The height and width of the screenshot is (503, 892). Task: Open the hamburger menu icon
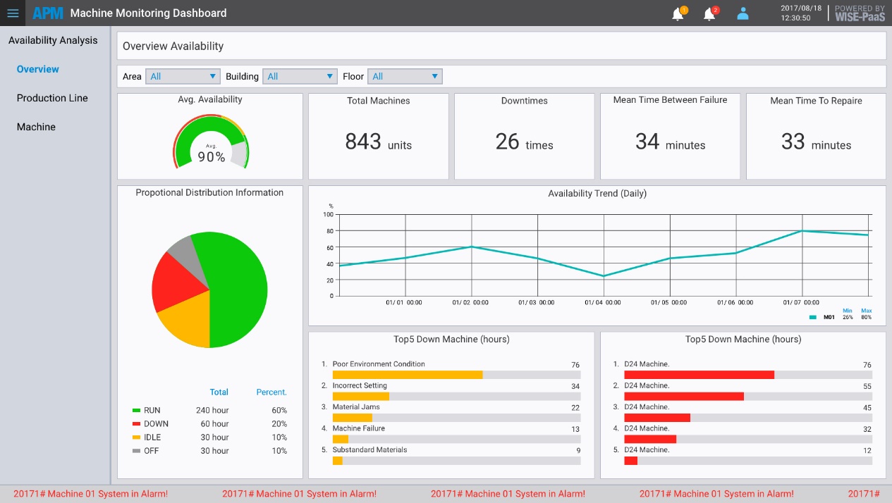pyautogui.click(x=13, y=13)
